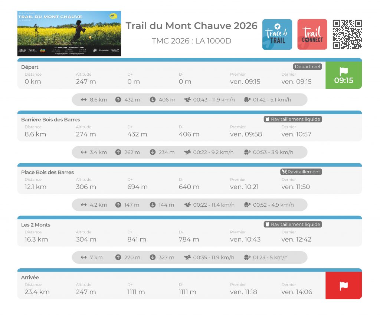Click the TMC 2026 : LA 1000D subtitle
Viewport: 380px width, 315px height.
pyautogui.click(x=191, y=41)
